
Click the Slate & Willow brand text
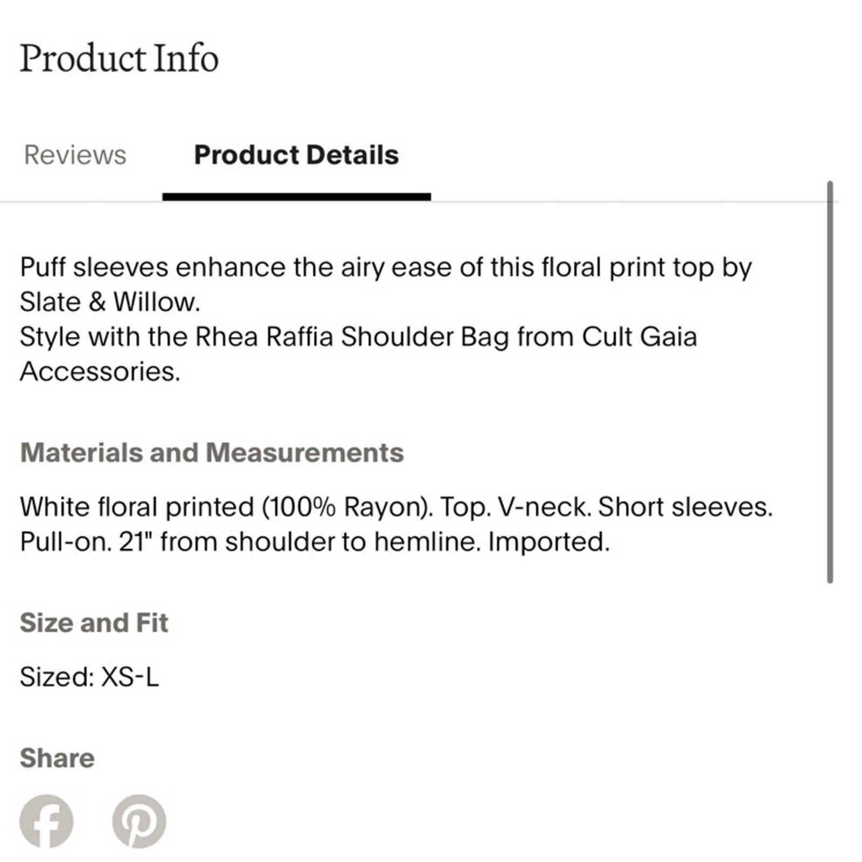coord(110,302)
